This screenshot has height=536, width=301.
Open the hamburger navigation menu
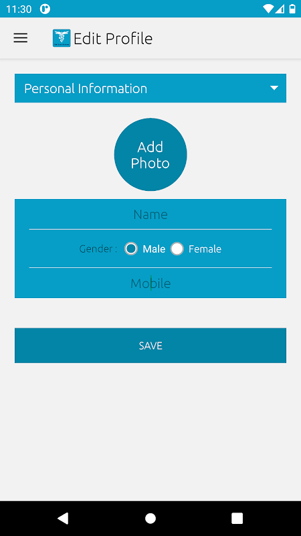pyautogui.click(x=21, y=38)
